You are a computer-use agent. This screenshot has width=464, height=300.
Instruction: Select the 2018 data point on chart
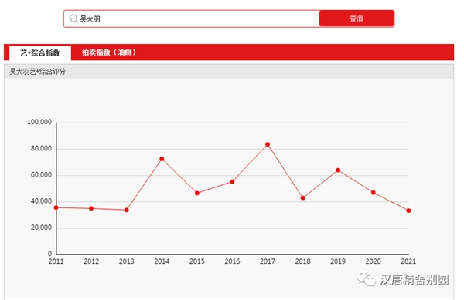pyautogui.click(x=302, y=198)
